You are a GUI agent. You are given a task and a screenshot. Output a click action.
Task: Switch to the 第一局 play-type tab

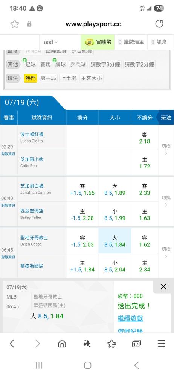point(48,78)
